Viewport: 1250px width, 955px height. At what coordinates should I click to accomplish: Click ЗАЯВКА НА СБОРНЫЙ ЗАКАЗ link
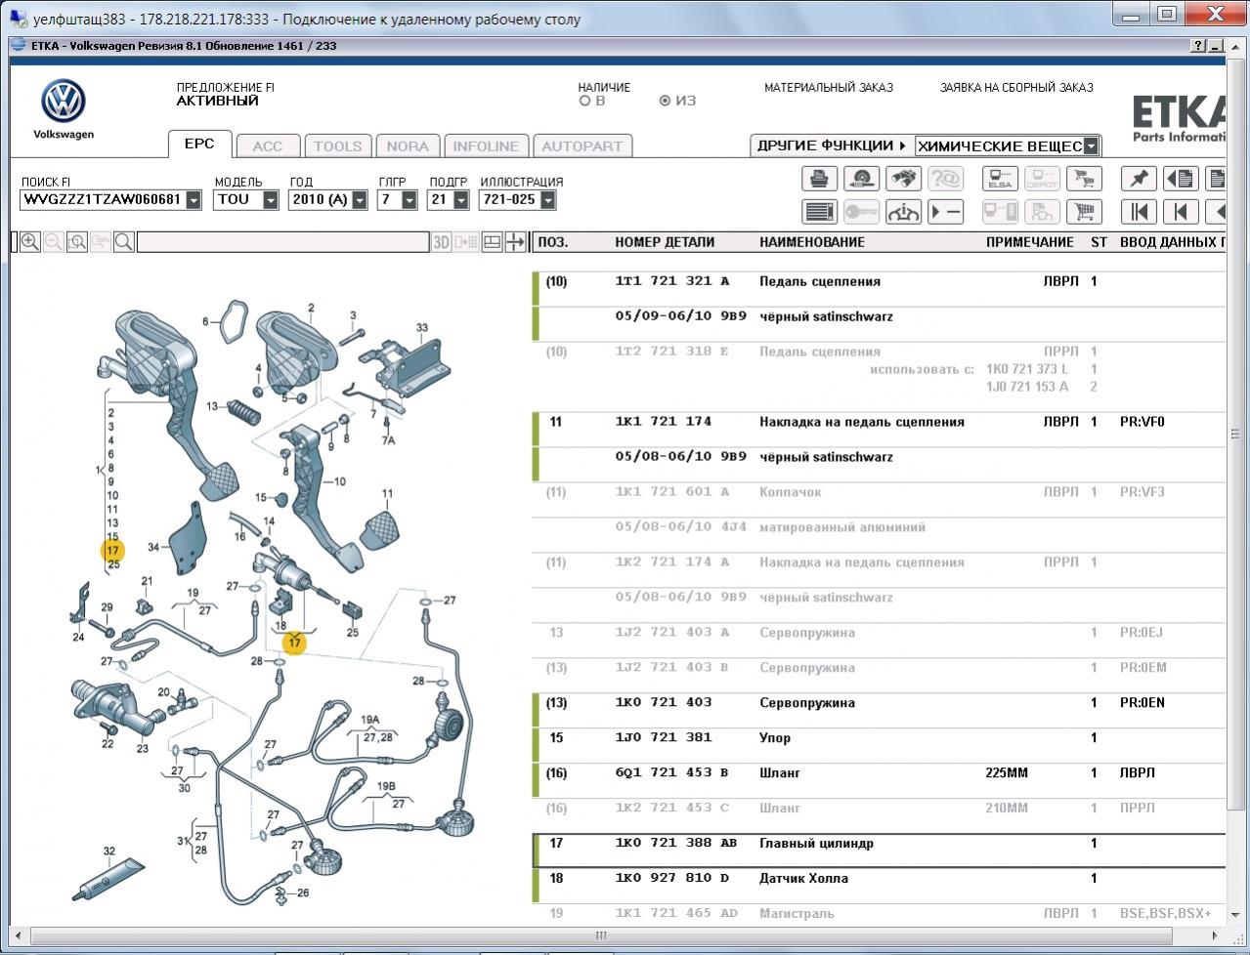click(x=1016, y=88)
